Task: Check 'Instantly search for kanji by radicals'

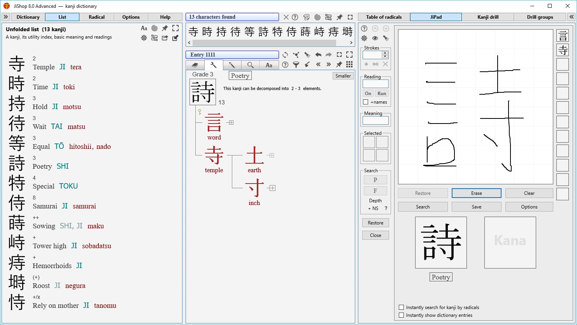Action: (402, 307)
